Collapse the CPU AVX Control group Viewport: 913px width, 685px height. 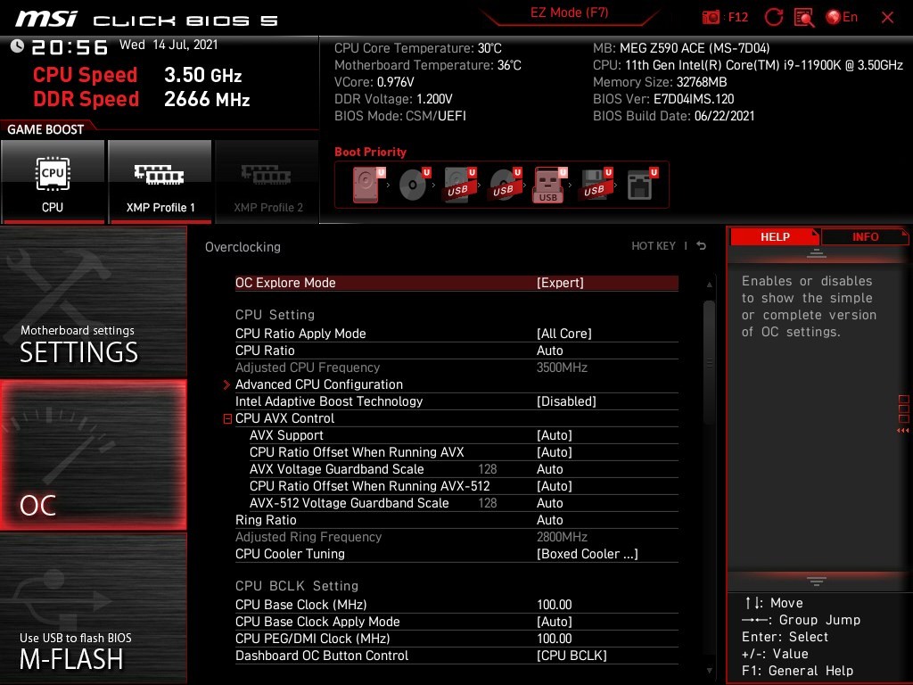(228, 418)
